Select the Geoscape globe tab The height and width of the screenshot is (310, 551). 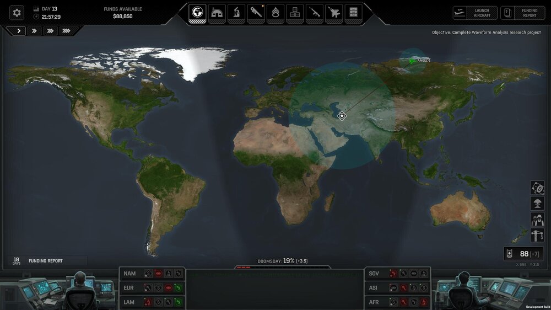[197, 13]
